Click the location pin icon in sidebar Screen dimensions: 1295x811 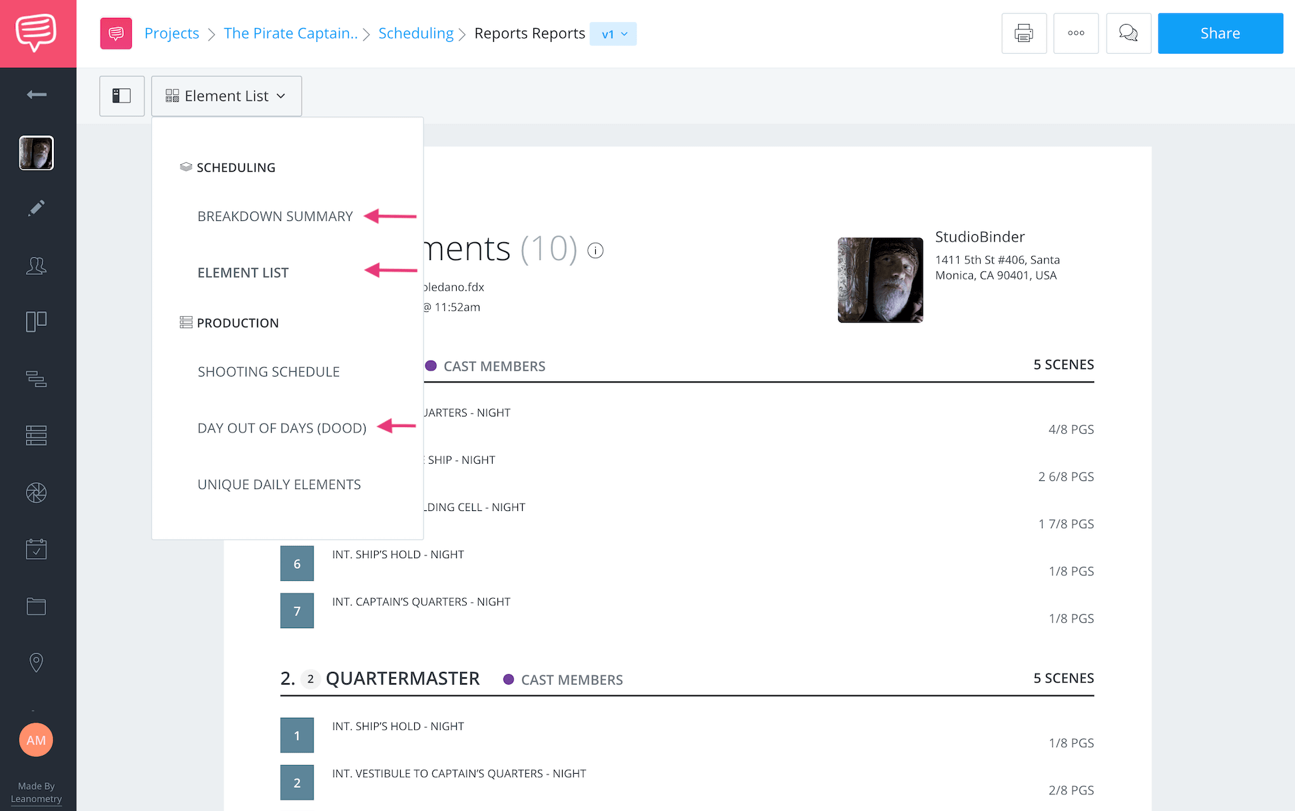point(35,663)
